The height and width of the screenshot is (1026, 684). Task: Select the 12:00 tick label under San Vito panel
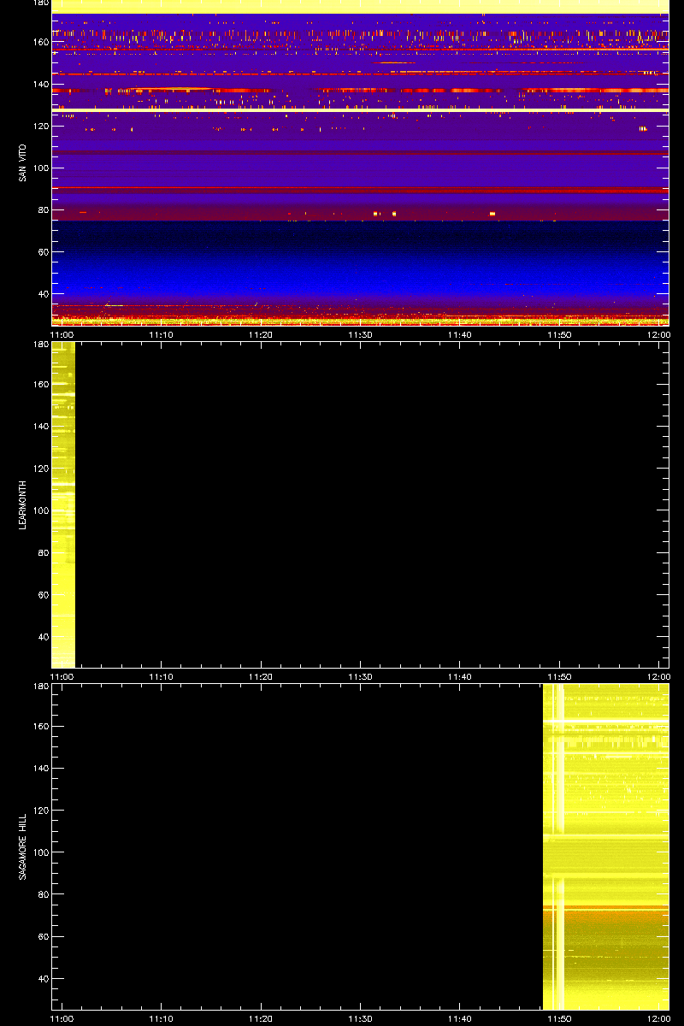pos(658,334)
